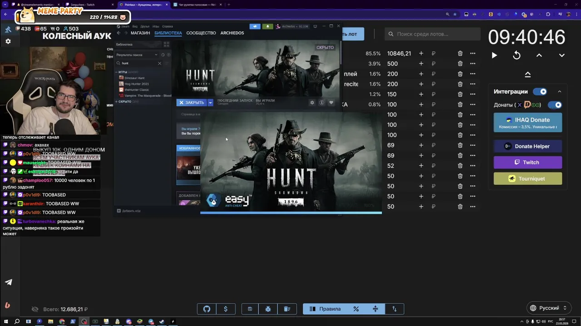Delete the lot priced 500
The height and width of the screenshot is (326, 581).
(x=460, y=64)
